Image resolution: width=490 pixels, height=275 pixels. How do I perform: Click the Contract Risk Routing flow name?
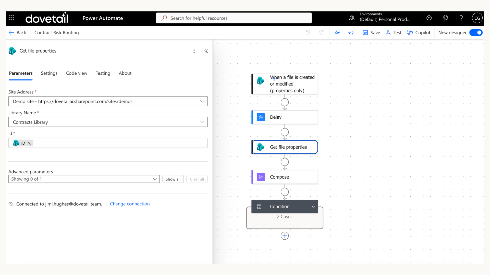[x=57, y=33]
